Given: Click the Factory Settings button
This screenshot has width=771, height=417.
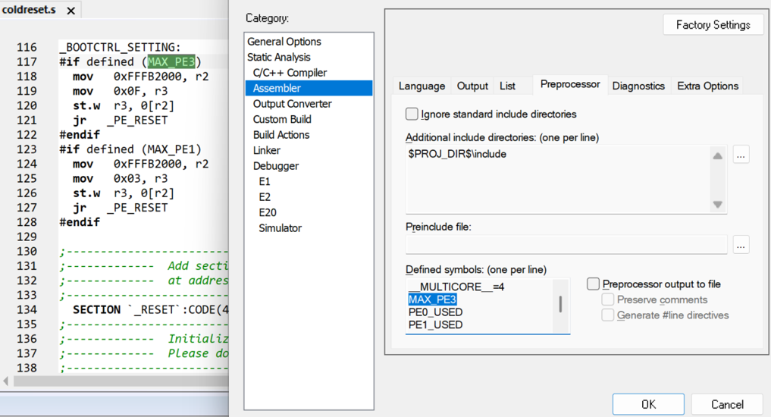Looking at the screenshot, I should click(x=713, y=25).
